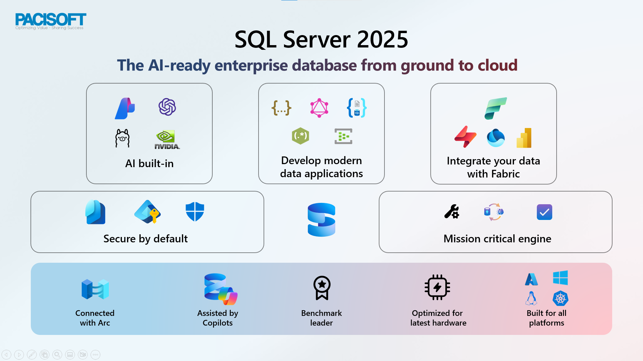Click the Benchmark leader caption
This screenshot has width=643, height=361.
[x=321, y=318]
